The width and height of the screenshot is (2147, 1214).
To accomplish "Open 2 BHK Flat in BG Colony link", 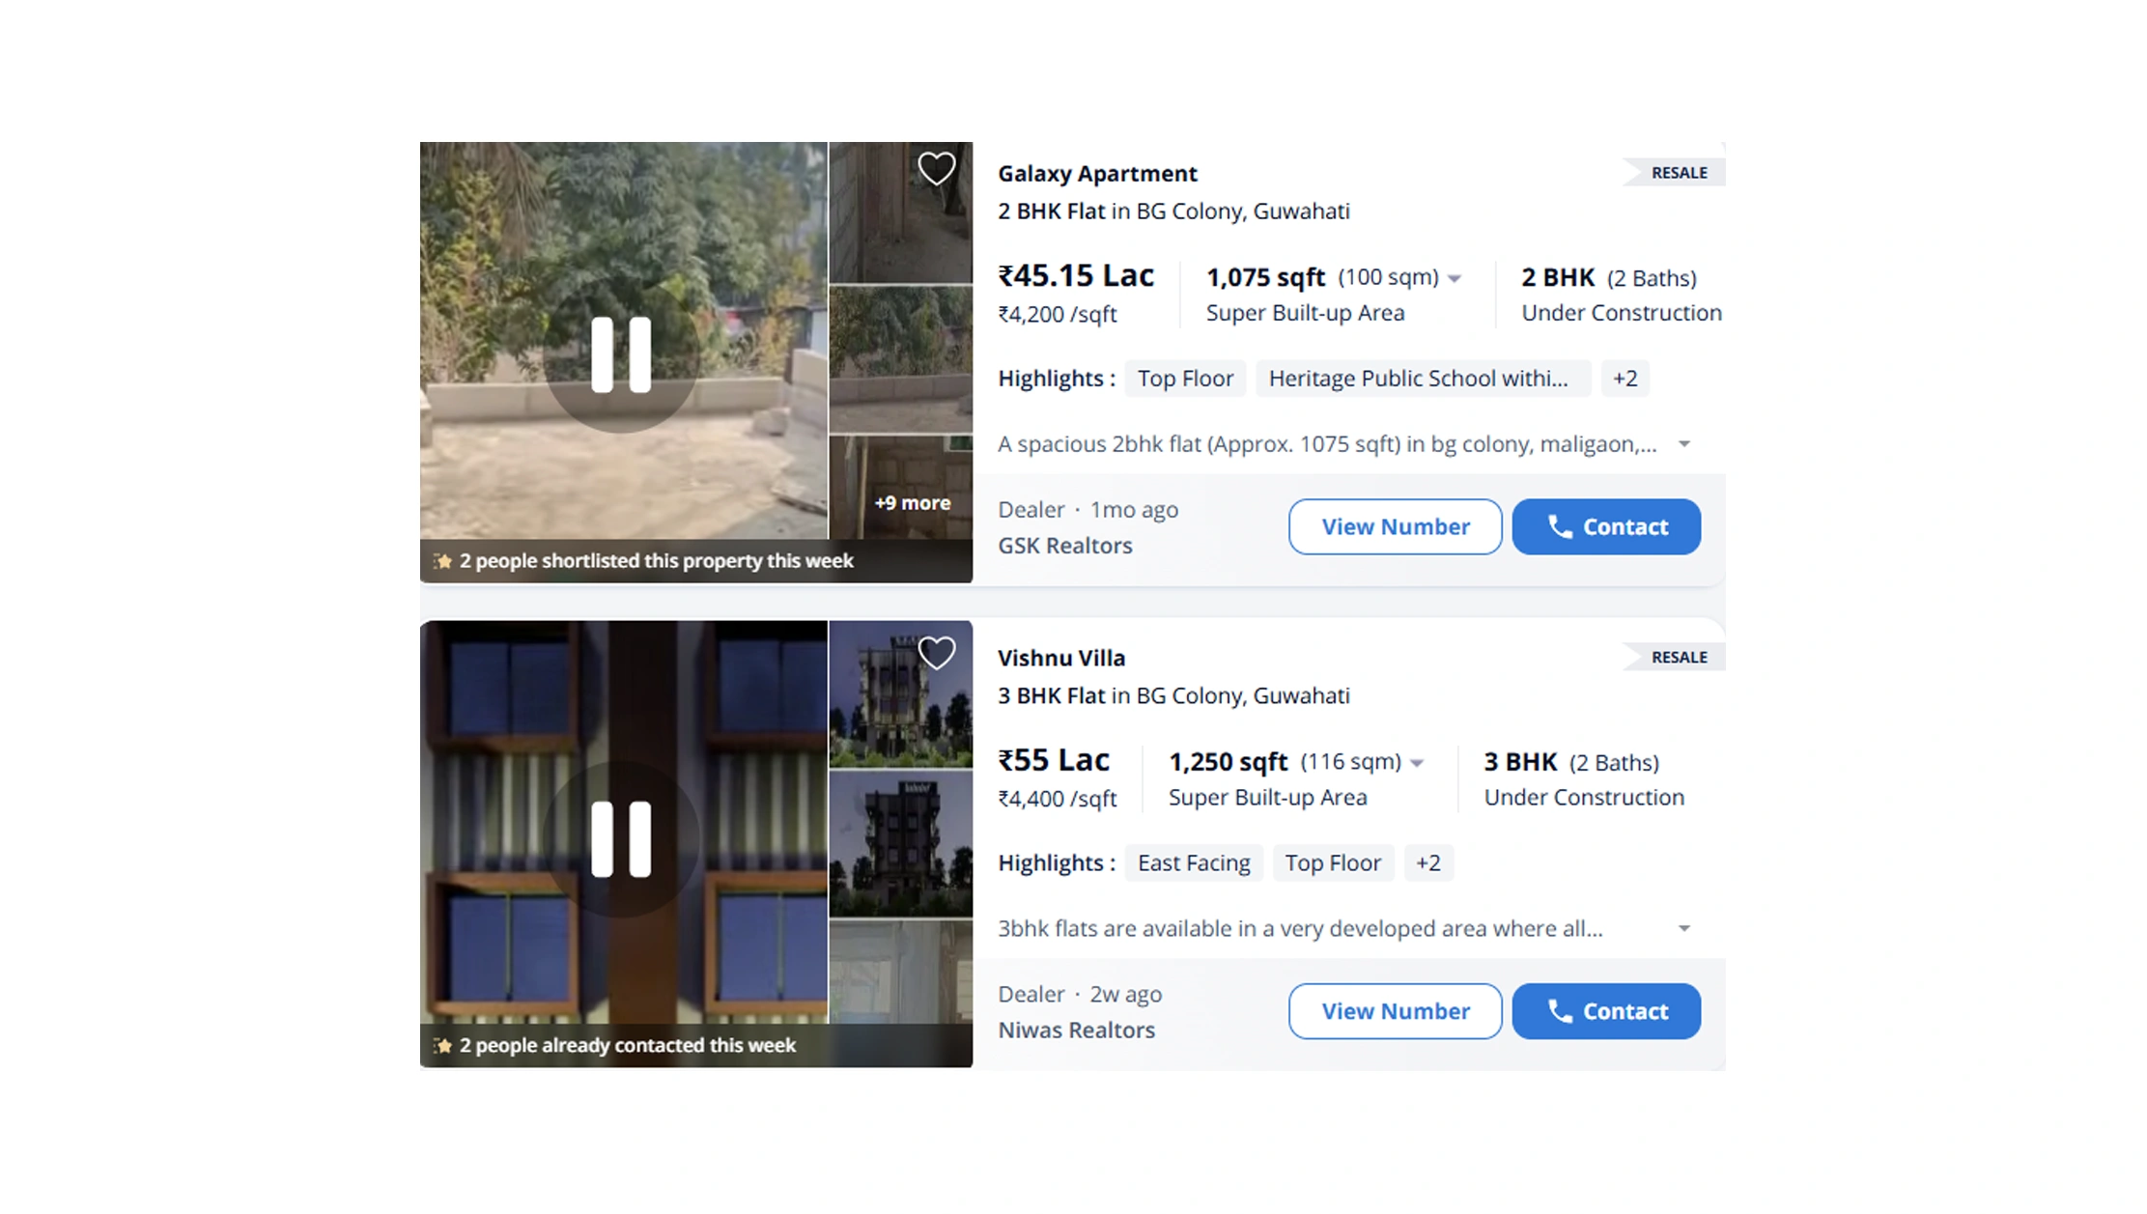I will [x=1173, y=212].
